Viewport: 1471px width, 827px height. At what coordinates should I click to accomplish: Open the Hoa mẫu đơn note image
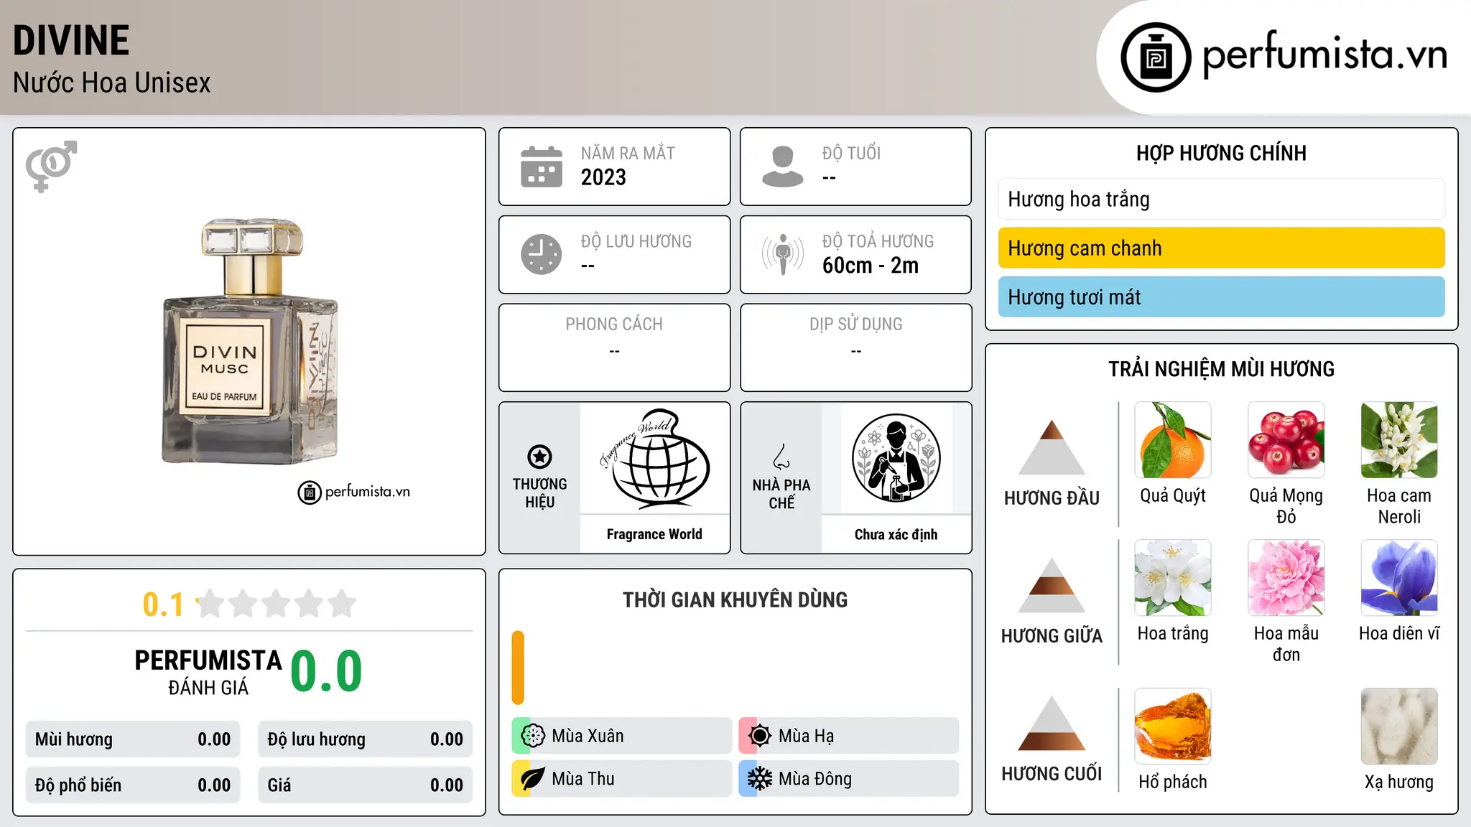1286,578
